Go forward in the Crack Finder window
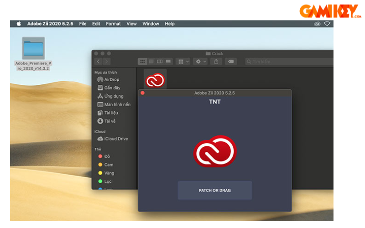 [106, 62]
